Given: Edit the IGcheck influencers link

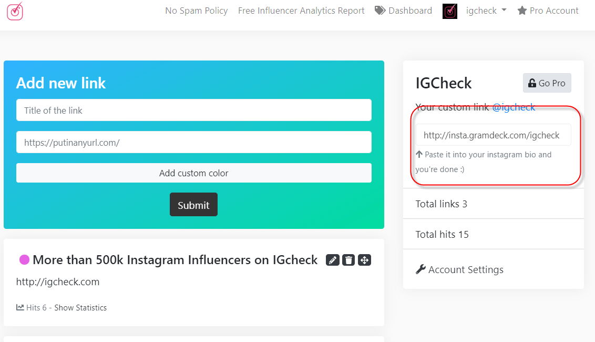Looking at the screenshot, I should [x=332, y=260].
